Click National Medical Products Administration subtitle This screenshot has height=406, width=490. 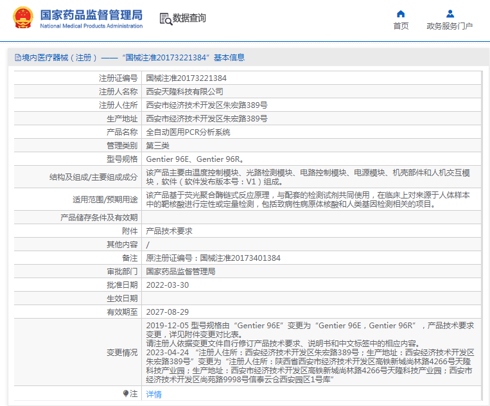point(91,26)
